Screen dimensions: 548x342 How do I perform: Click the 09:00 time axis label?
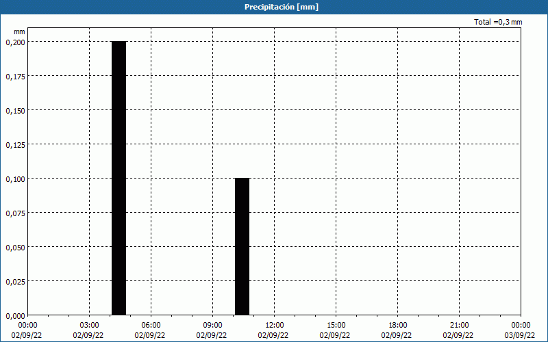tap(212, 326)
